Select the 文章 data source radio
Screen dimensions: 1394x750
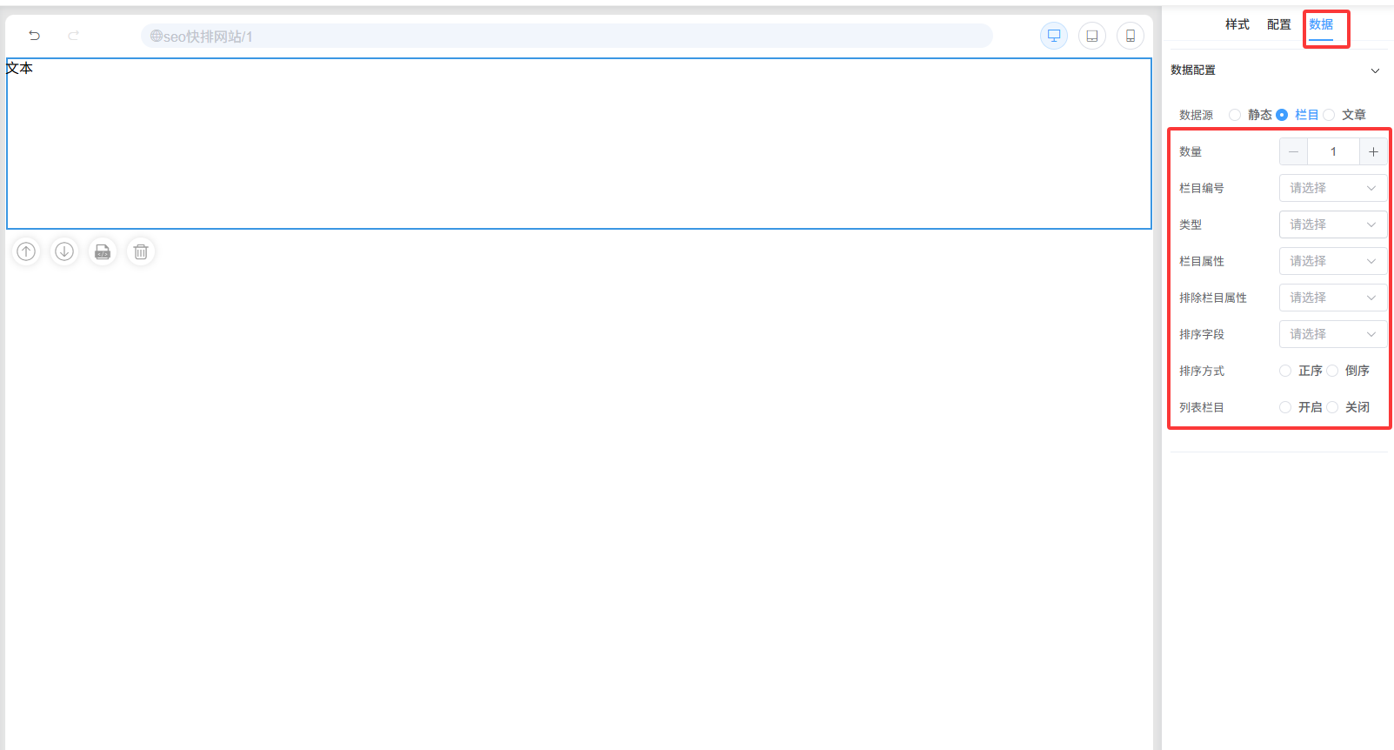1329,115
